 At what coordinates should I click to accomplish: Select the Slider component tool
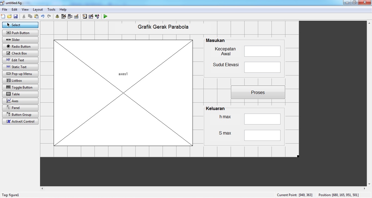[x=20, y=40]
